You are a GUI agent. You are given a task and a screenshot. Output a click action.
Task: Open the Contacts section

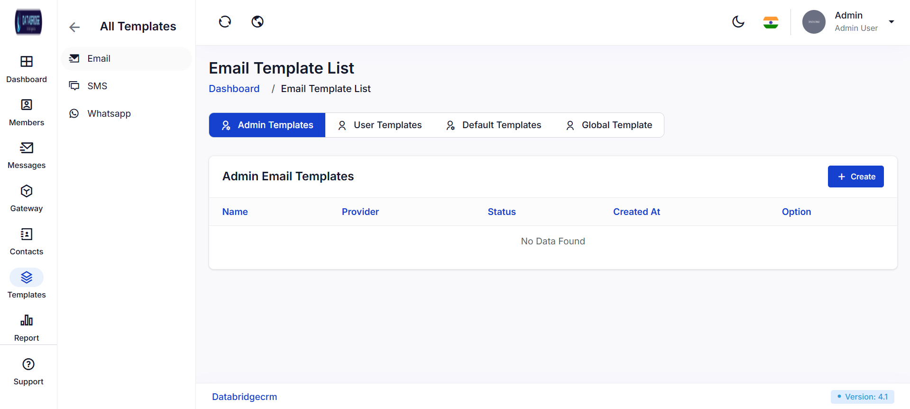(27, 234)
